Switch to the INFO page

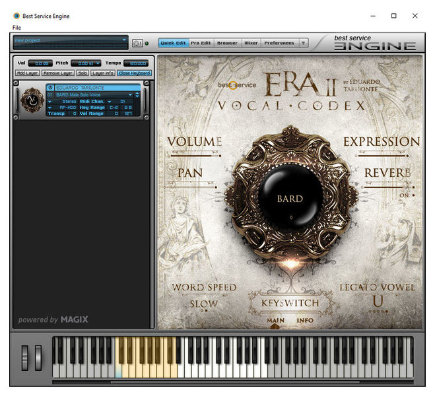coord(305,320)
